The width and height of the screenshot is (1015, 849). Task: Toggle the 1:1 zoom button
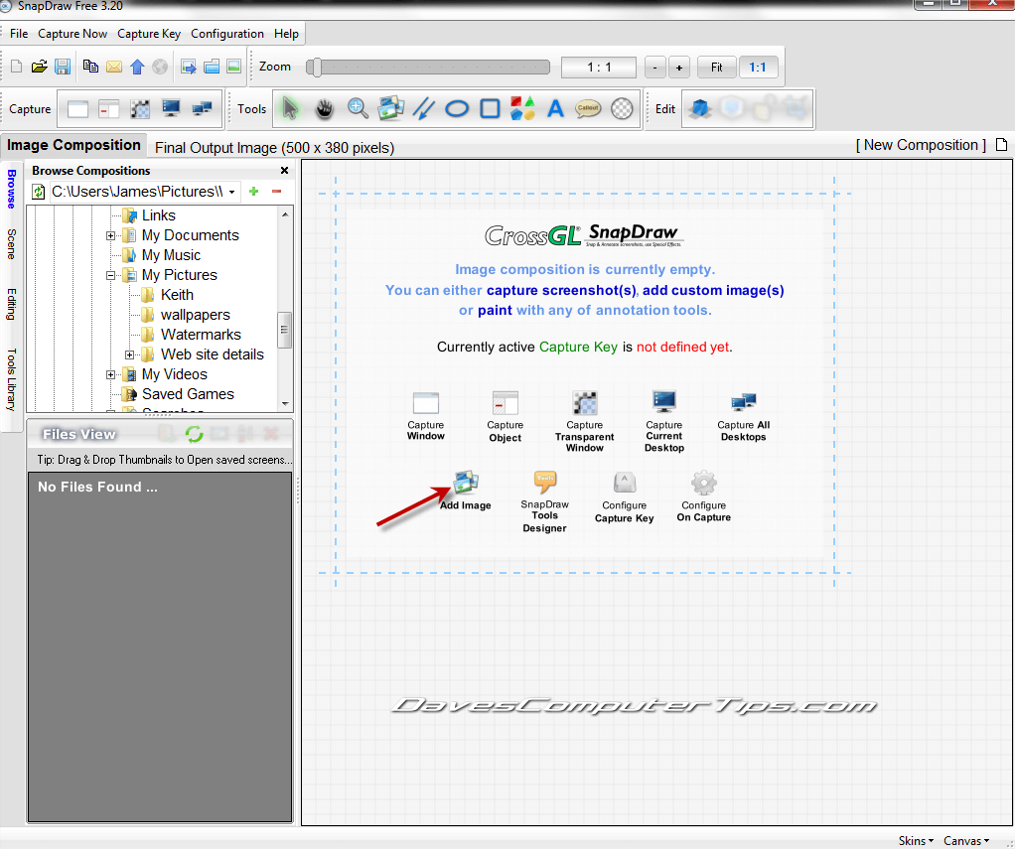[758, 68]
